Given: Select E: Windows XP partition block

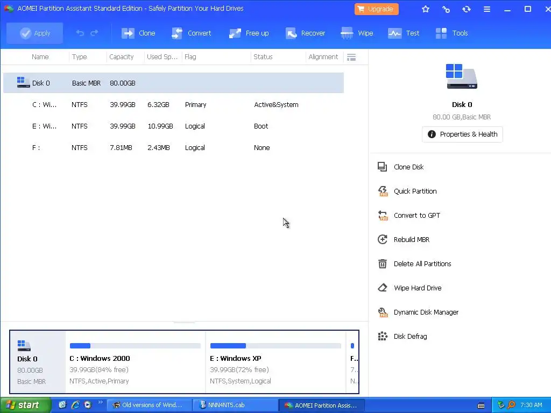Looking at the screenshot, I should click(275, 362).
